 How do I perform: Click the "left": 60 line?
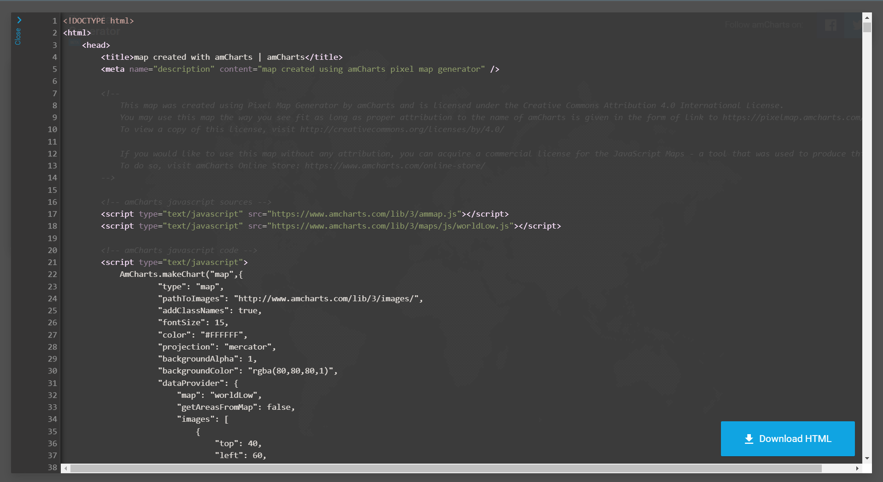click(240, 455)
